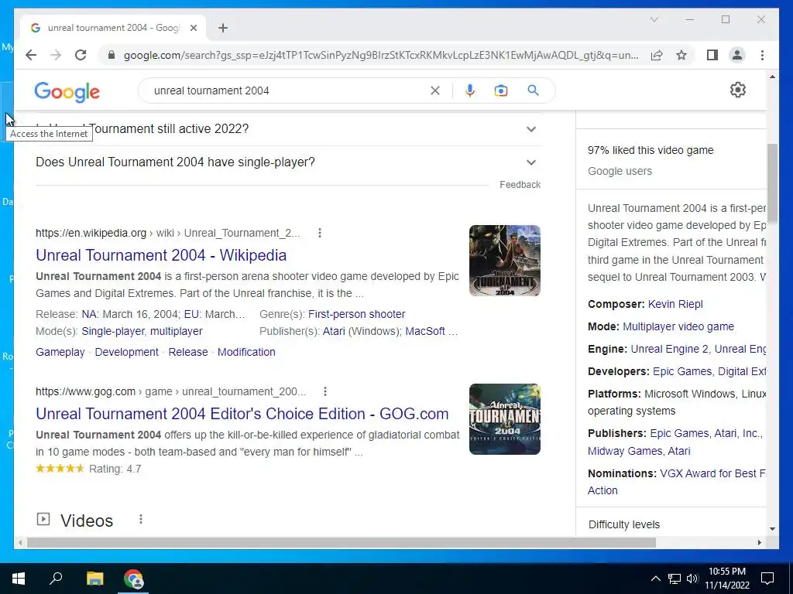Open the Kevin Riepl composer link
Viewport: 793px width, 594px height.
tap(675, 304)
